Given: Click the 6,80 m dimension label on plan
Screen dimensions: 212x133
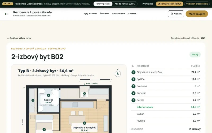Looking at the screenshot, I should (x=23, y=122).
